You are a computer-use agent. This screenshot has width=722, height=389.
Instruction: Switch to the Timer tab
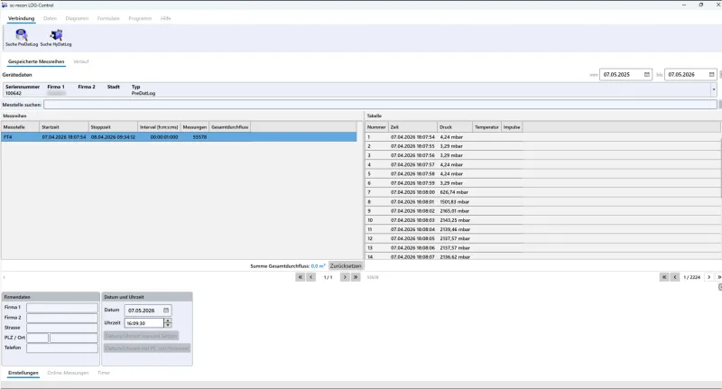coord(104,373)
